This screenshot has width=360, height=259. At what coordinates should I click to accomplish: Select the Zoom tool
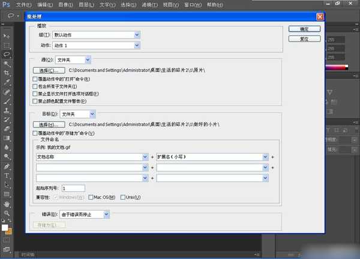coord(7,213)
